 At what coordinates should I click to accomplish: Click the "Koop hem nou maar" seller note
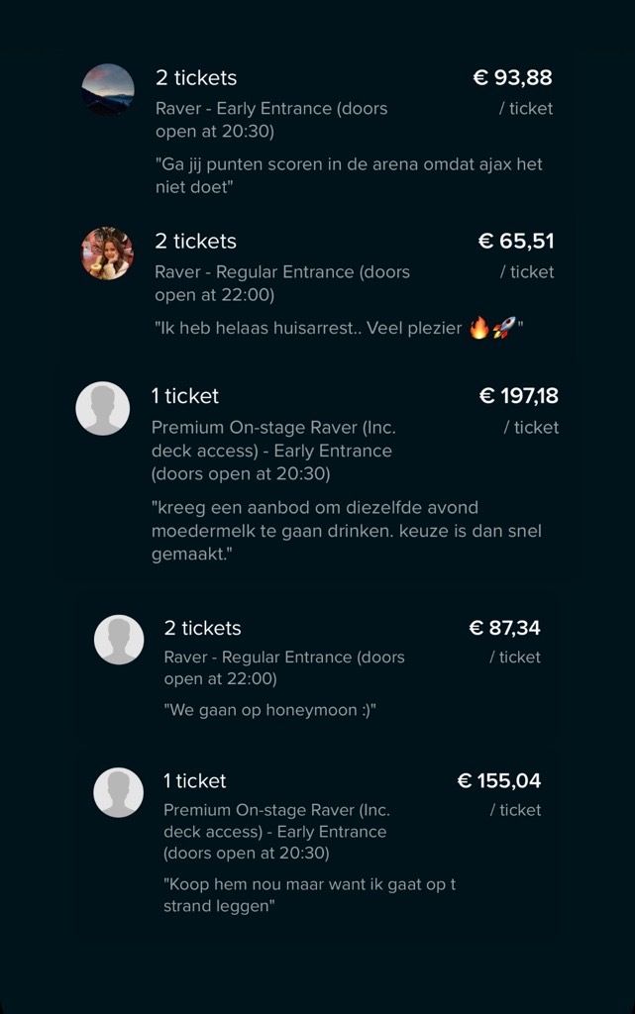(x=309, y=895)
